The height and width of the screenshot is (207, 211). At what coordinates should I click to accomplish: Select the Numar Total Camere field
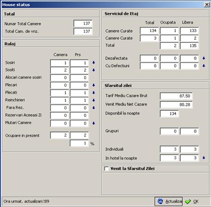[83, 24]
